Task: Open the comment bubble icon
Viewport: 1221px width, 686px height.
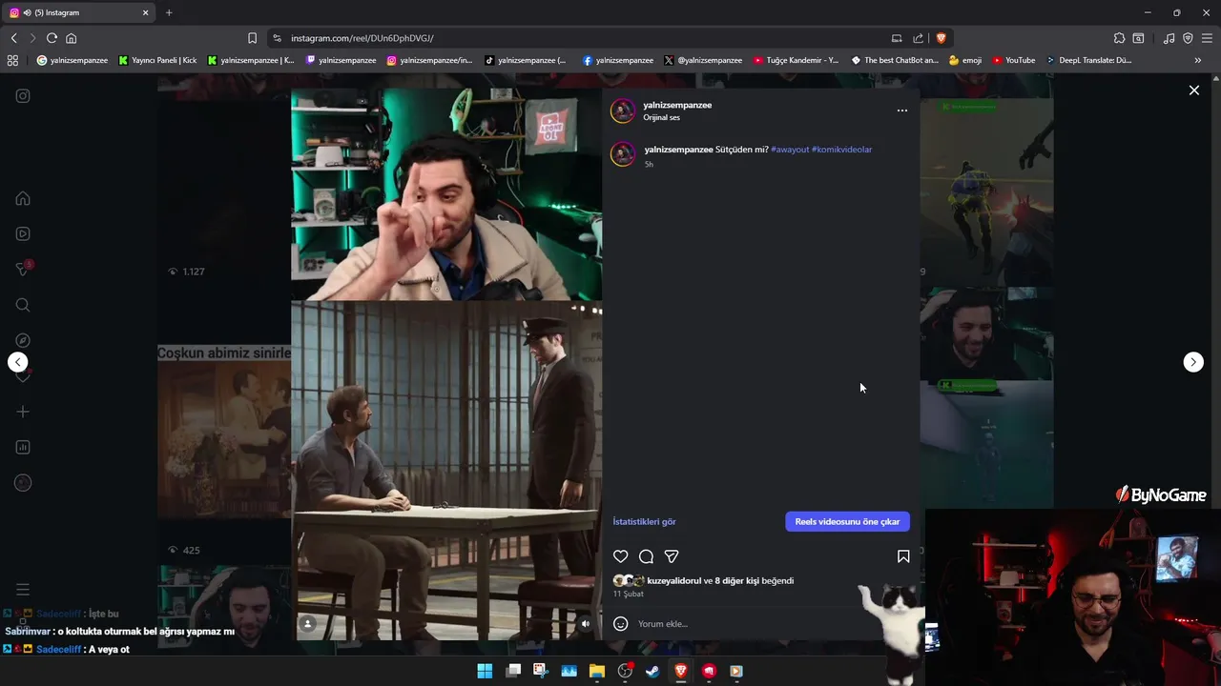Action: [x=646, y=556]
